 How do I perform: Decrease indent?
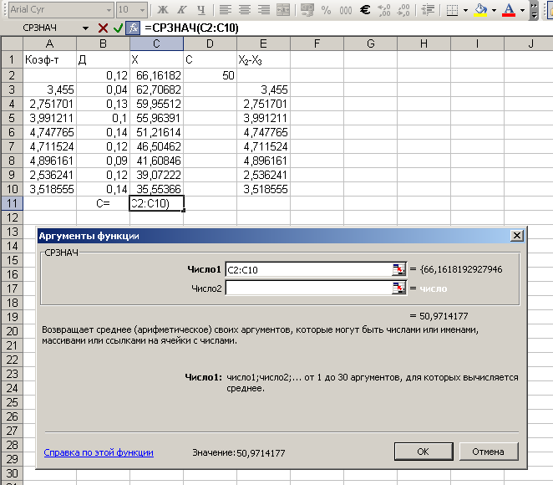pos(428,9)
